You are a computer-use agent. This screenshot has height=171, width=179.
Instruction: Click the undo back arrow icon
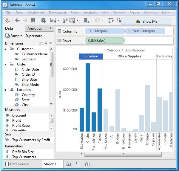[x=17, y=21]
